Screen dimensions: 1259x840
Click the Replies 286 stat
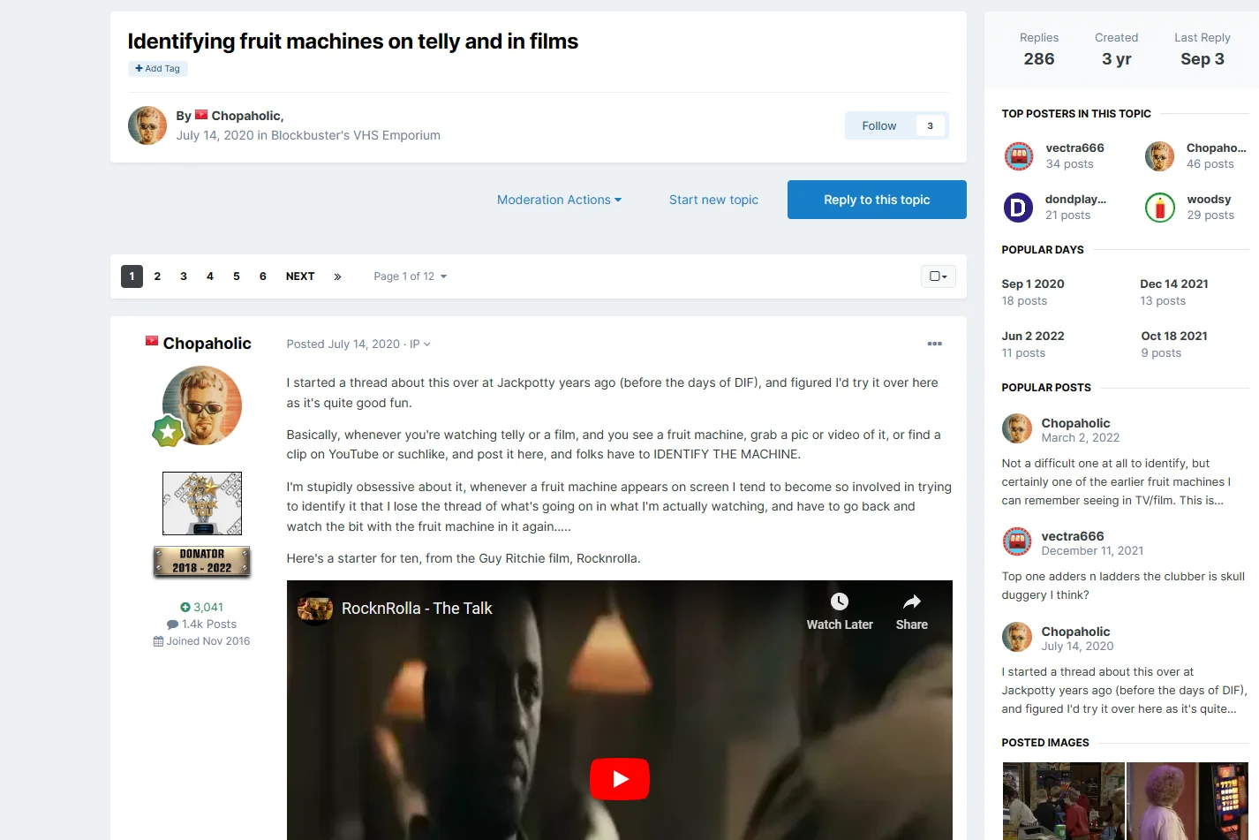pyautogui.click(x=1039, y=49)
